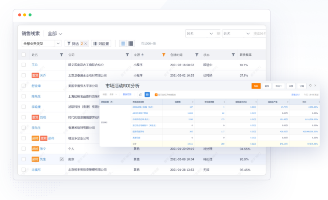Switch to compact column view icon
Viewport: 328px width, 200px height.
[131, 44]
